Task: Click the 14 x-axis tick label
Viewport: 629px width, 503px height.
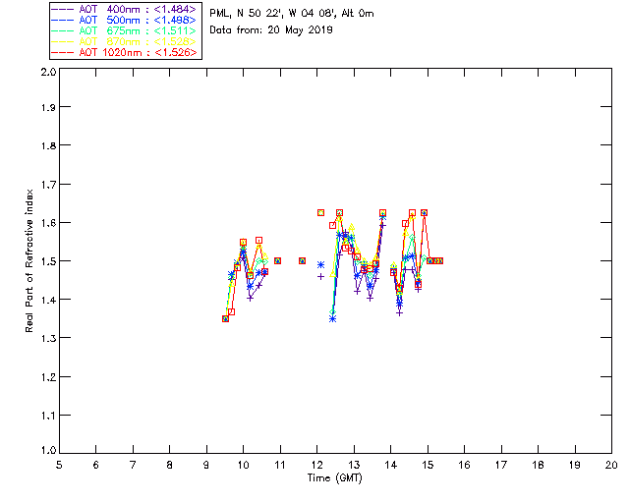Action: (391, 465)
